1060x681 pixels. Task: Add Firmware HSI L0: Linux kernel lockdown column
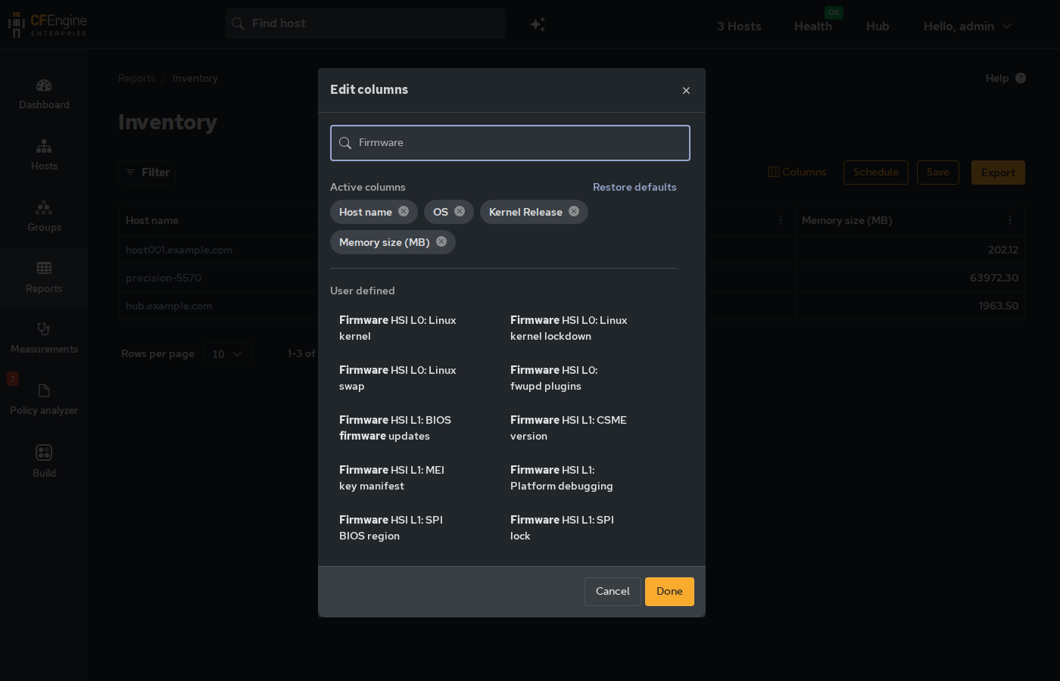(569, 328)
